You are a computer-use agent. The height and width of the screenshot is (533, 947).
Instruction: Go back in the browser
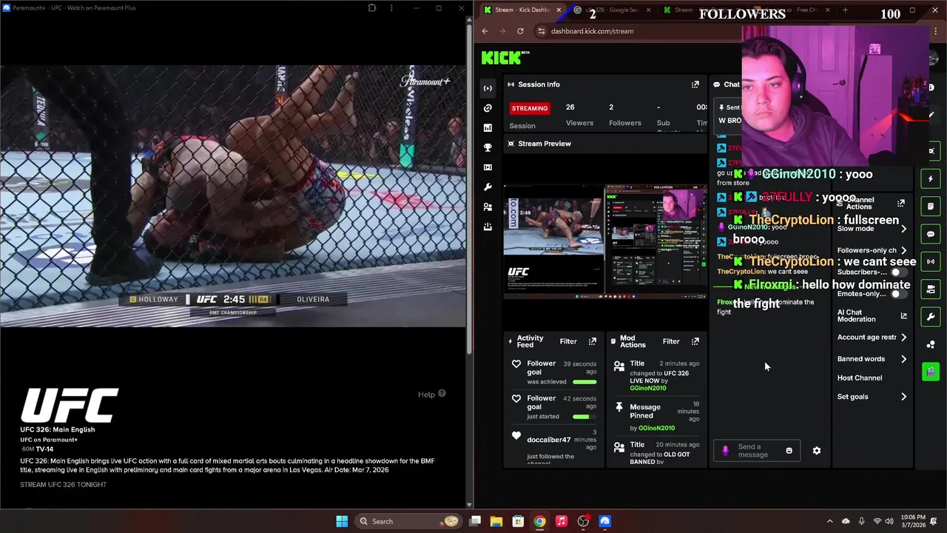point(485,31)
